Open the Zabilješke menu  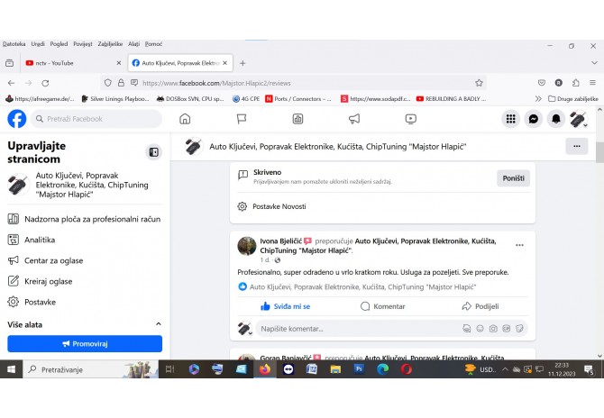pyautogui.click(x=110, y=44)
